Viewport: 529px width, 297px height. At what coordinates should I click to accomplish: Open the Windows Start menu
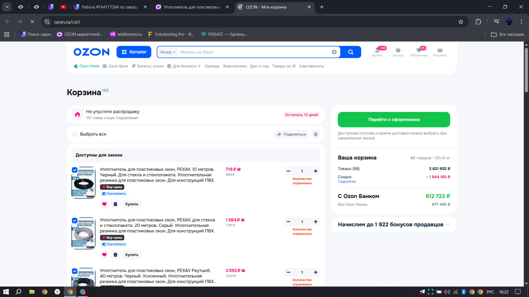pyautogui.click(x=6, y=292)
